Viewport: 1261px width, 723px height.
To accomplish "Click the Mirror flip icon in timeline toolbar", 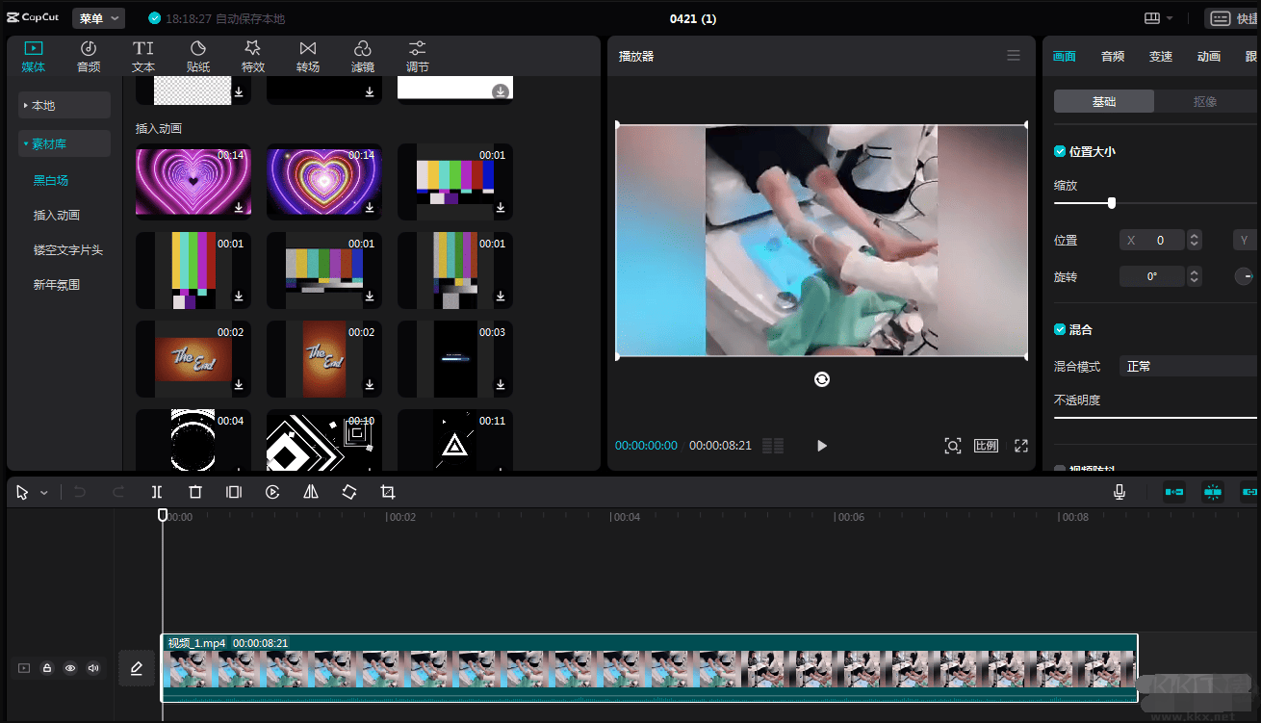I will (x=311, y=492).
